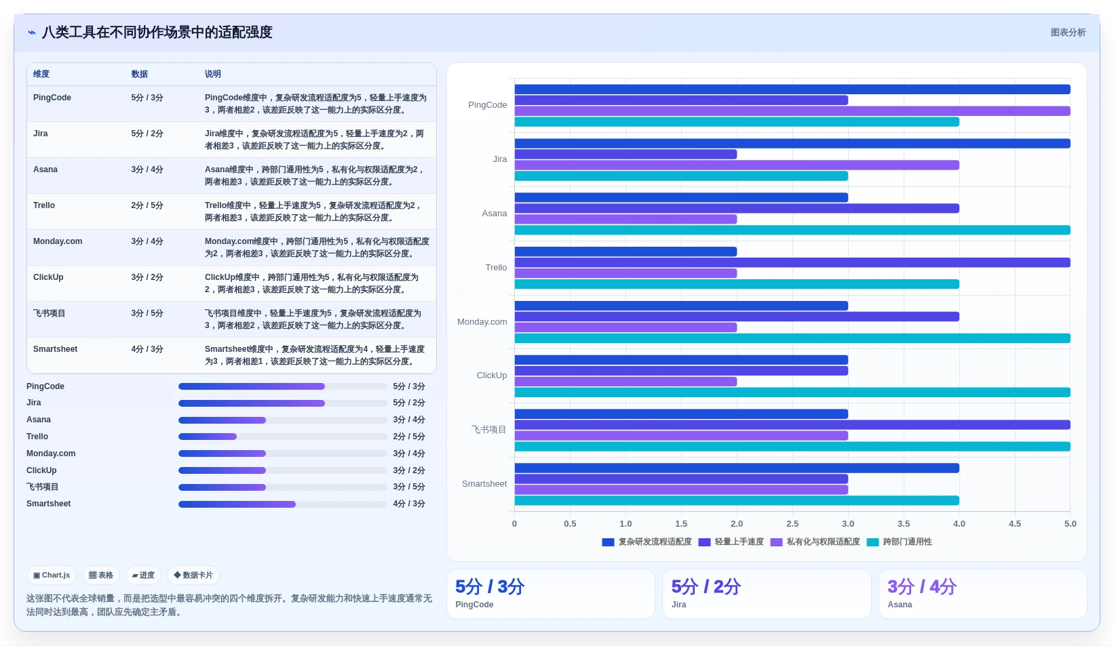Click the Smartsheet y-axis label in chart
This screenshot has height=646, width=1114.
pyautogui.click(x=484, y=484)
